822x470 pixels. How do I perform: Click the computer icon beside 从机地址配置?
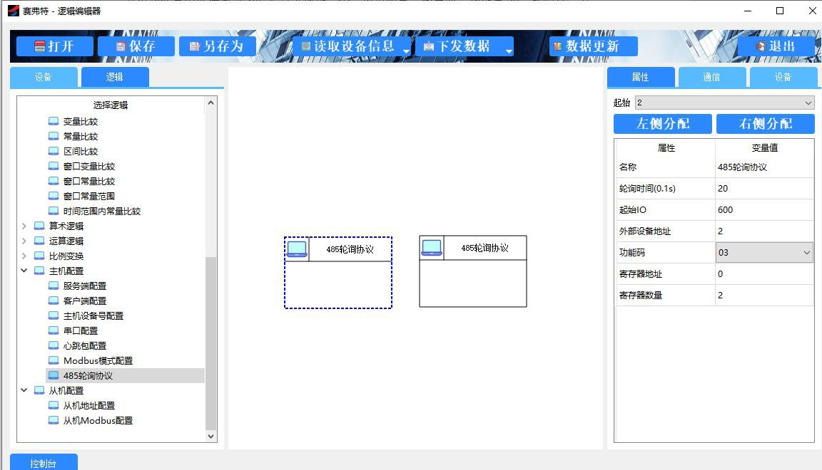click(54, 405)
